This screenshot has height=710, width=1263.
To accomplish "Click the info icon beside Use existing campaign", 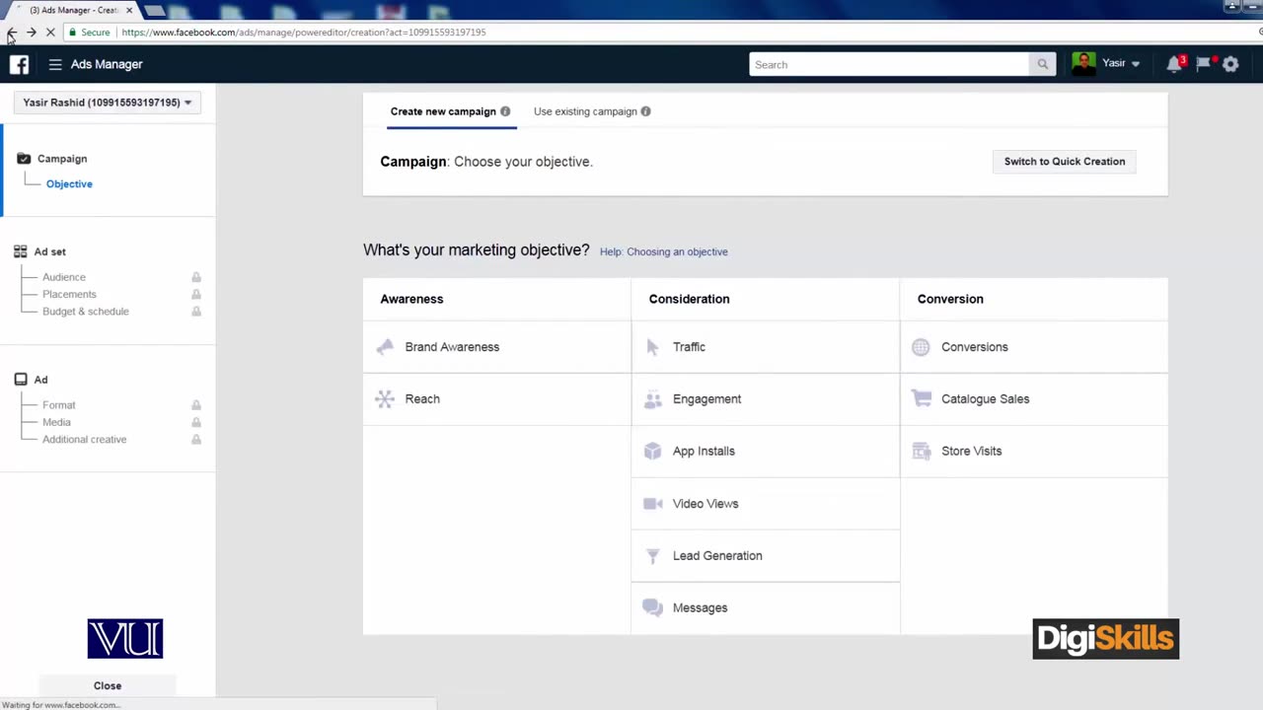I will click(x=645, y=111).
